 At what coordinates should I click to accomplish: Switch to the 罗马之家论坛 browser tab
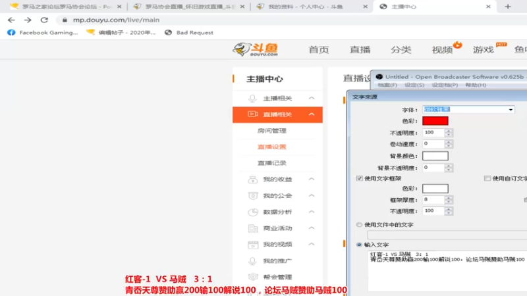pos(65,7)
